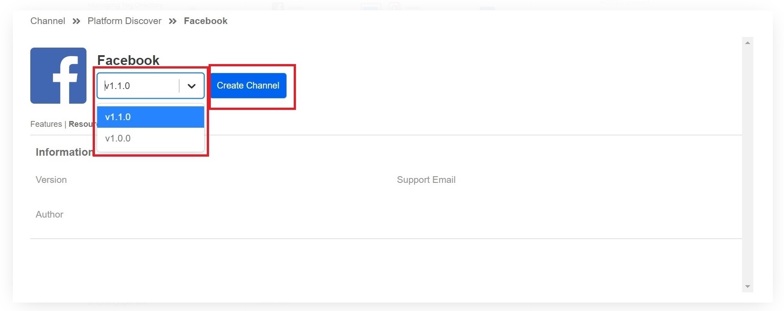
Task: Click the Facebook breadcrumb item
Action: tap(205, 21)
